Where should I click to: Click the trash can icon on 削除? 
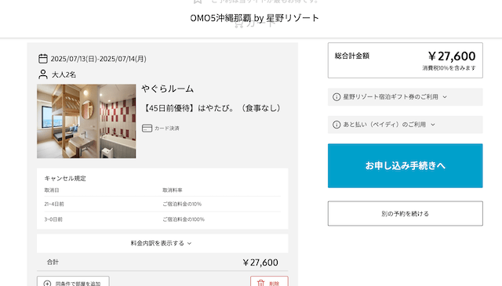point(261,283)
